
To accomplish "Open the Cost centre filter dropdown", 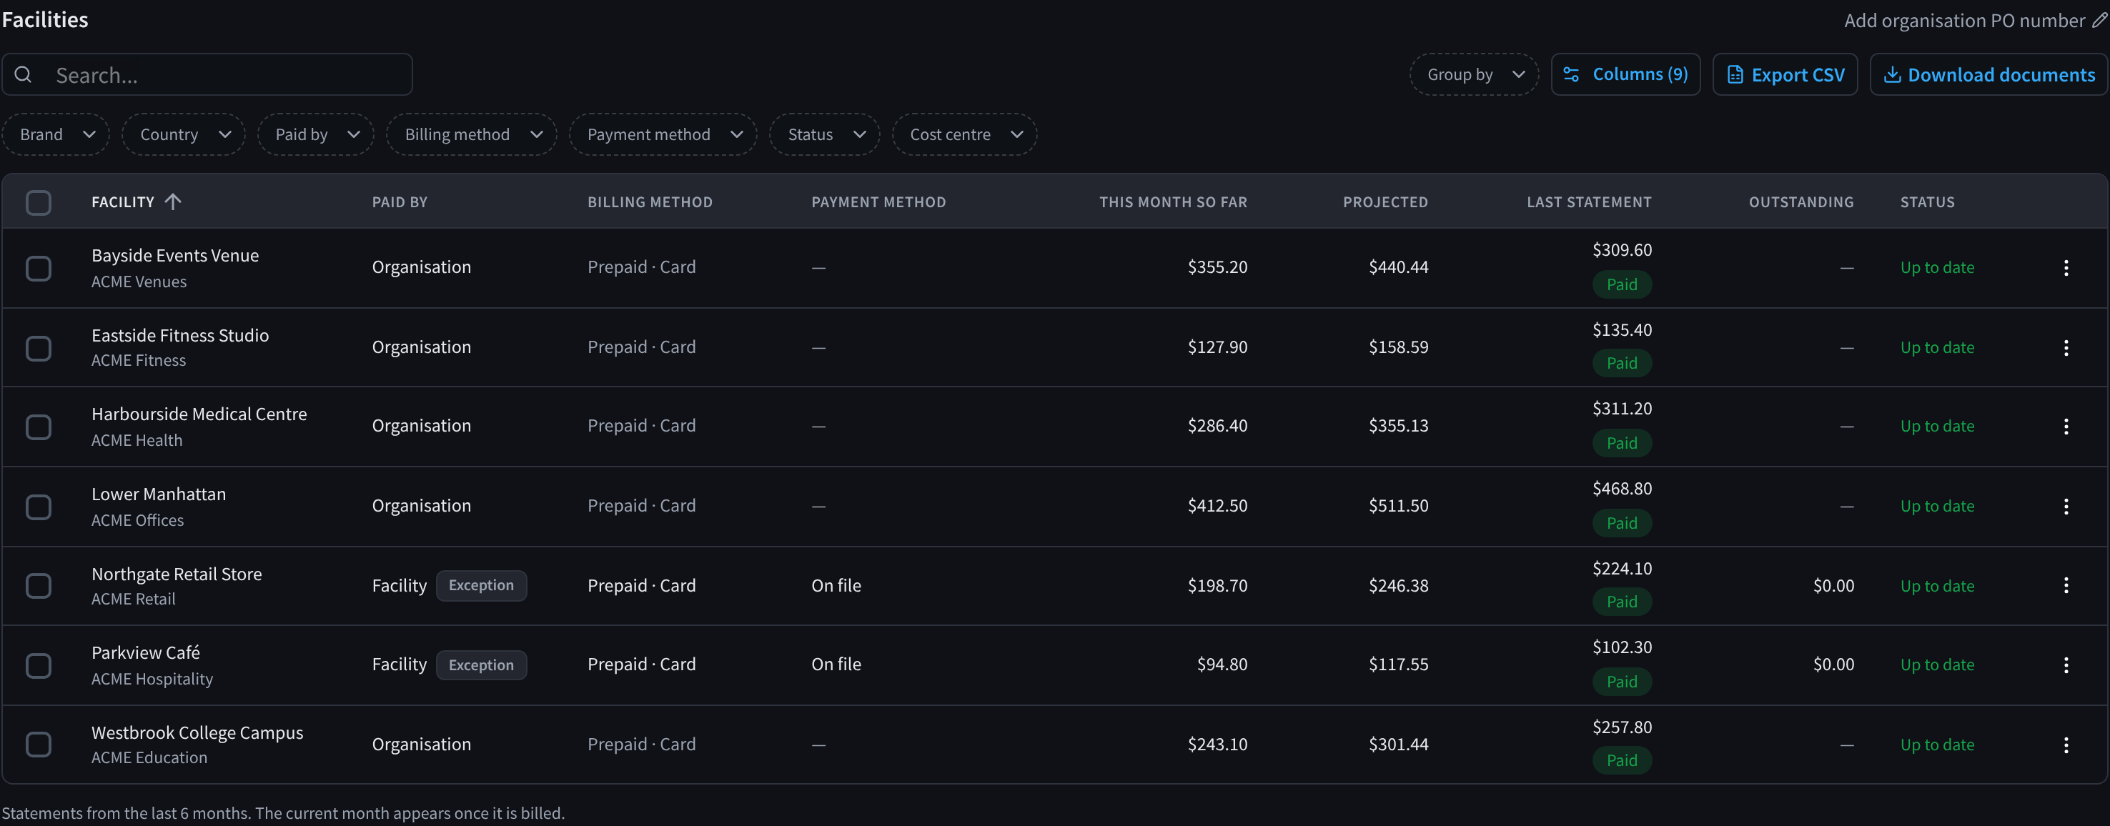I will pos(965,134).
